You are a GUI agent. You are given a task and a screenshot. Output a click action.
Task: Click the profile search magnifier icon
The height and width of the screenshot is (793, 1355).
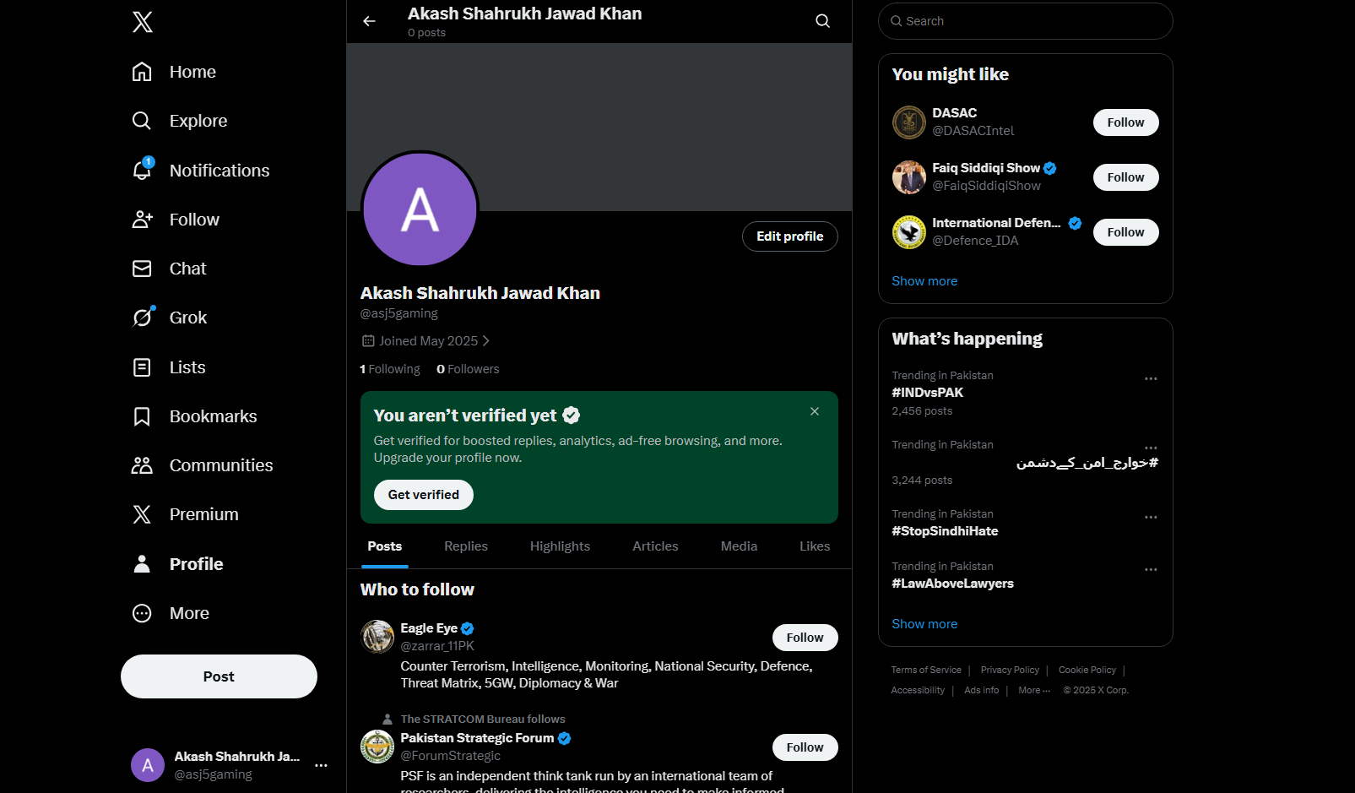tap(822, 21)
